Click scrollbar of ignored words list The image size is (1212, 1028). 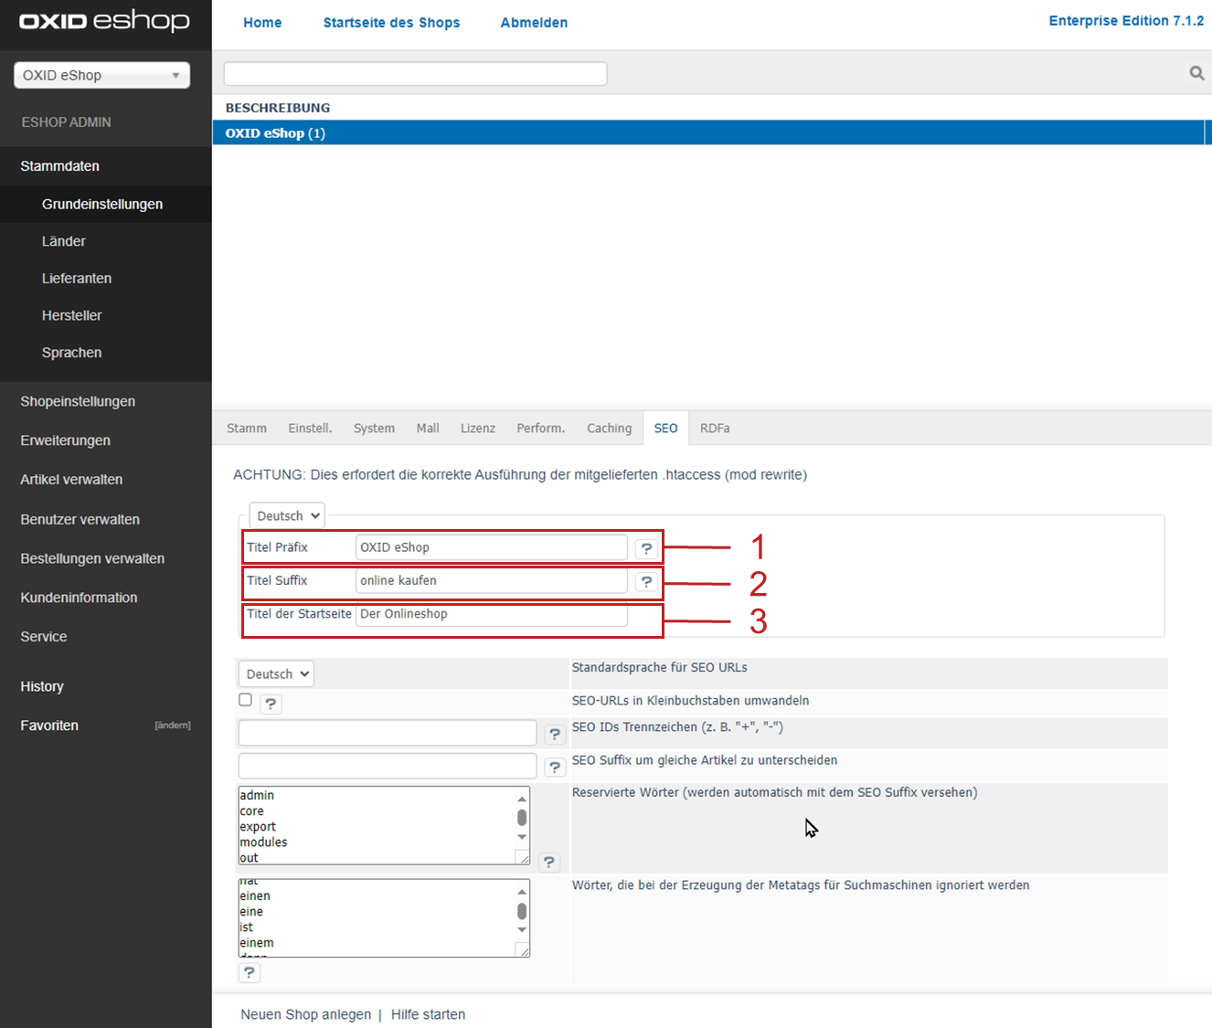pyautogui.click(x=522, y=911)
